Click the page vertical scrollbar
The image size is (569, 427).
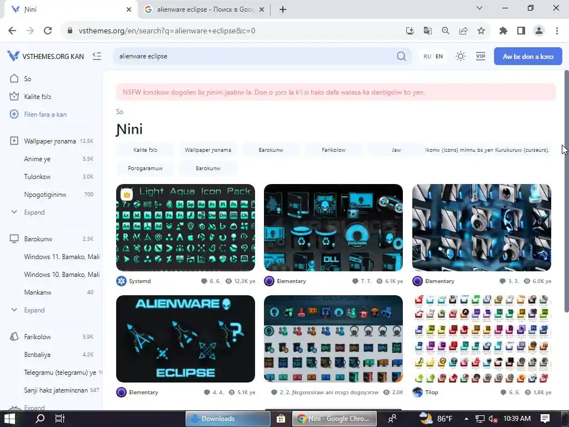pos(566,191)
